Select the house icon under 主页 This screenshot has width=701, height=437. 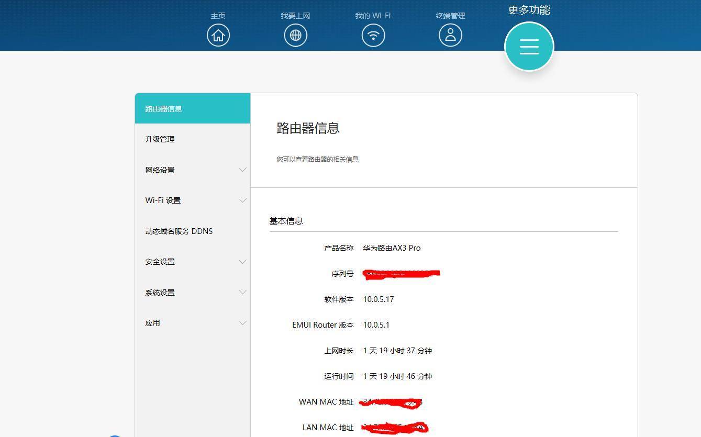coord(218,35)
